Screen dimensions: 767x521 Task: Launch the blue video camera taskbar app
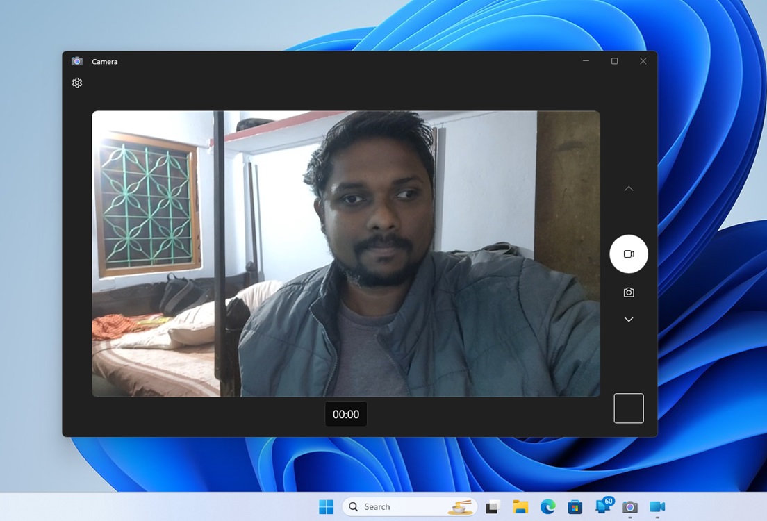coord(657,507)
